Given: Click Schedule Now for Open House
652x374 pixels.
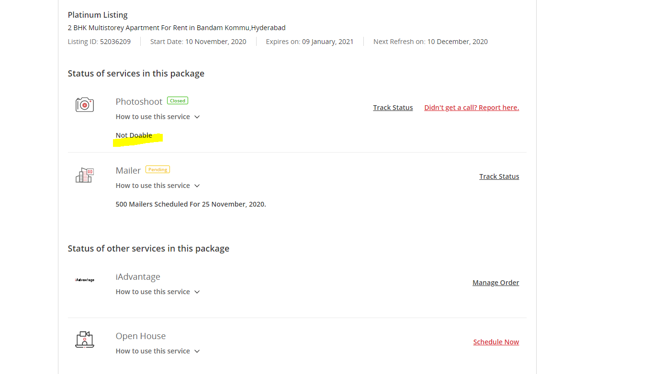Looking at the screenshot, I should 496,342.
